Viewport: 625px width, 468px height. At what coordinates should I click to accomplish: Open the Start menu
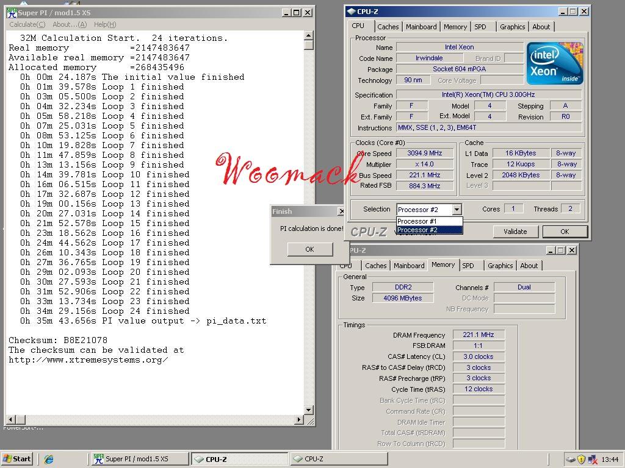tap(16, 459)
